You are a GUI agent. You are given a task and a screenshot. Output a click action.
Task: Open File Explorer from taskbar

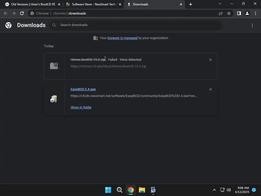coord(142,190)
